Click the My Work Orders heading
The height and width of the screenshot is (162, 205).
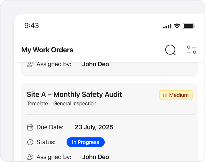click(47, 50)
